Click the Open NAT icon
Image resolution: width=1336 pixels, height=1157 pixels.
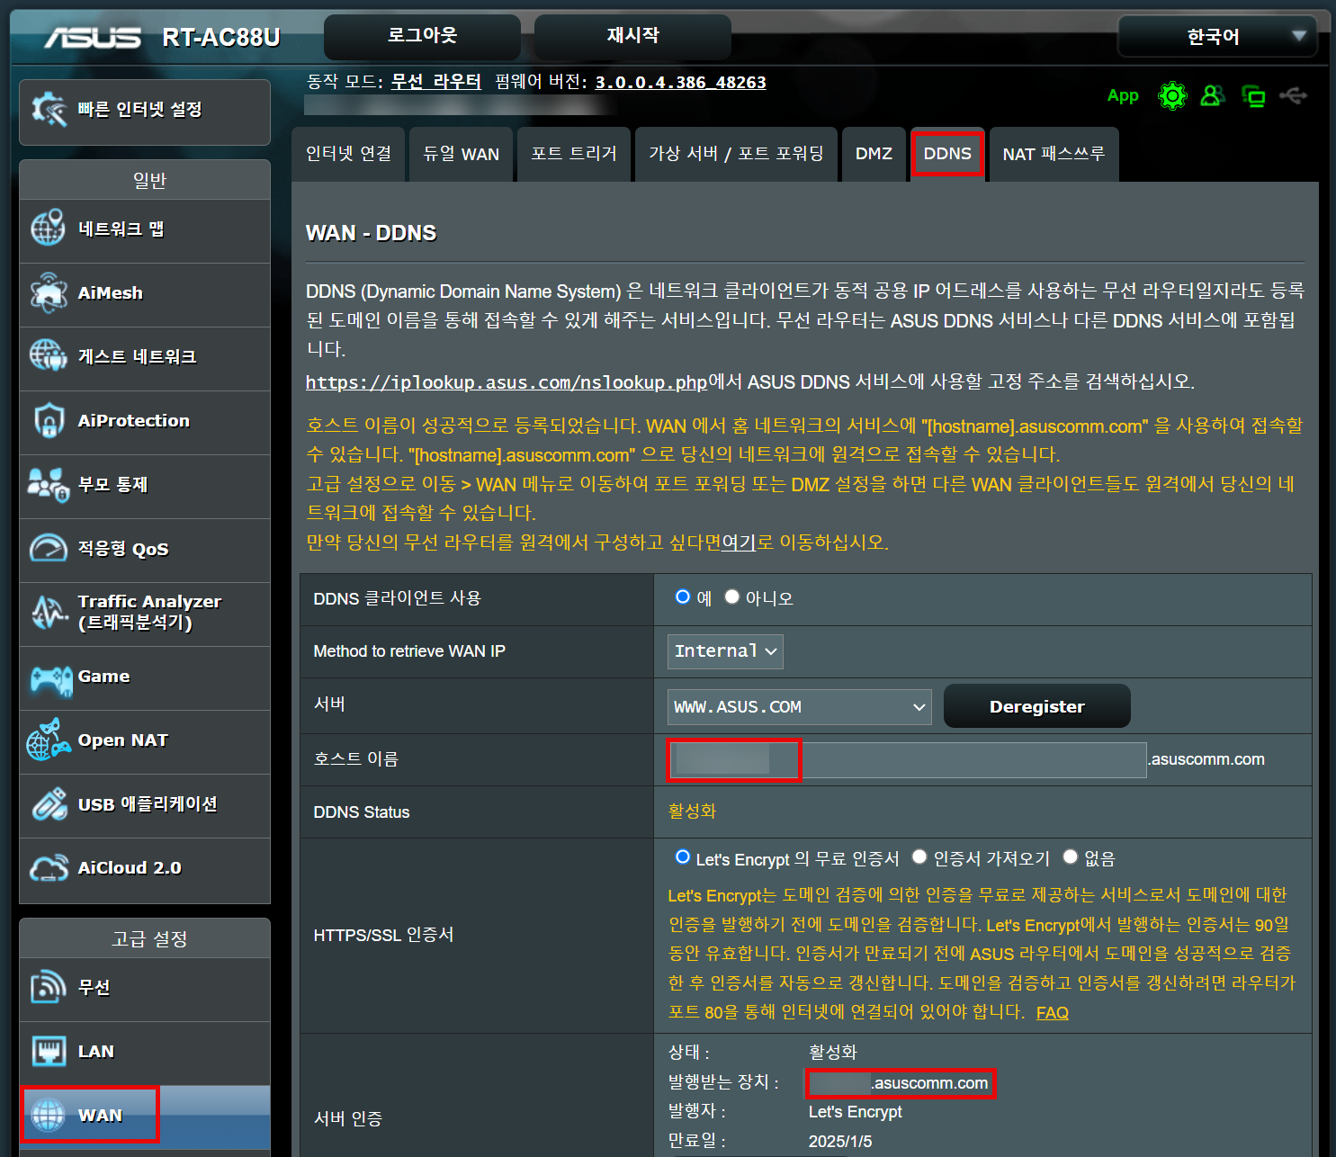point(48,740)
